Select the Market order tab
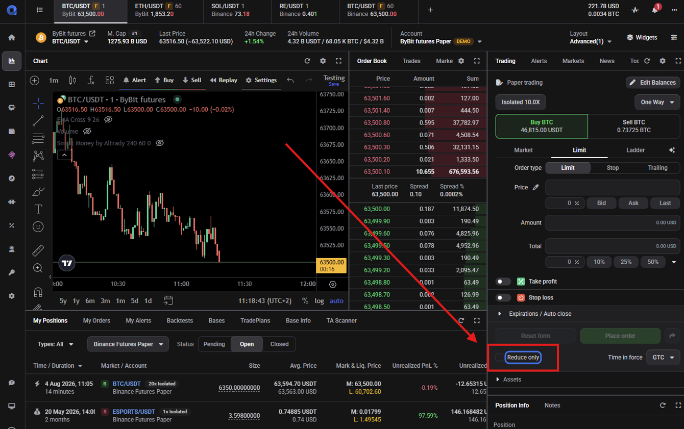This screenshot has height=429, width=684. tap(523, 150)
